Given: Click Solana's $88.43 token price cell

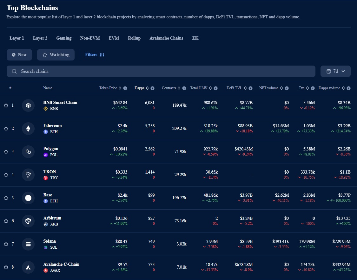Looking at the screenshot, I should pos(121,241).
